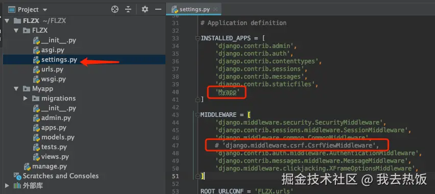Open wsgi.py in the project tree

(x=54, y=79)
